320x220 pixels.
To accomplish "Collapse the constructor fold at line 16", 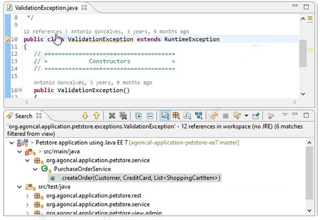I will tap(20, 90).
